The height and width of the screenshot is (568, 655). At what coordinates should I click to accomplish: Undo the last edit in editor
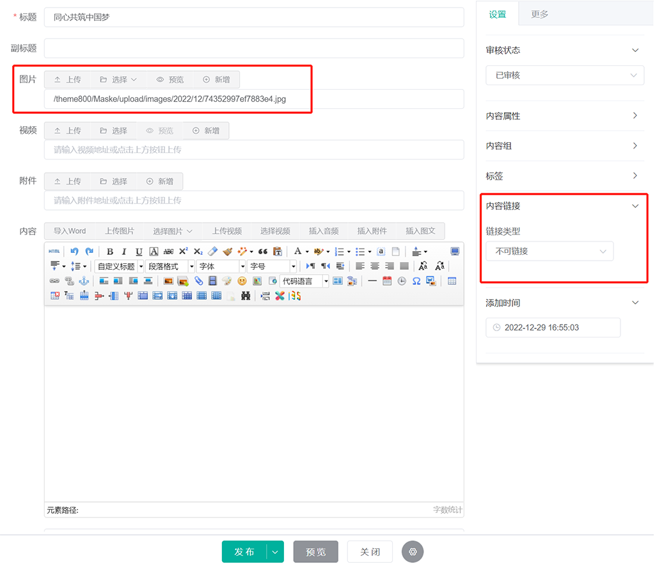74,252
